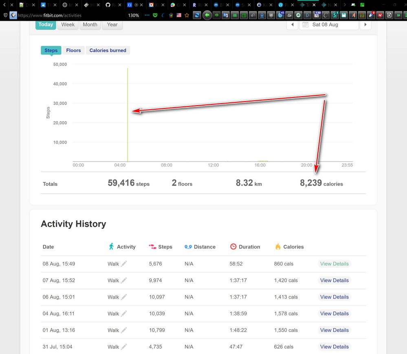407x354 pixels.
Task: Click the 130% zoom level indicator
Action: click(x=133, y=15)
